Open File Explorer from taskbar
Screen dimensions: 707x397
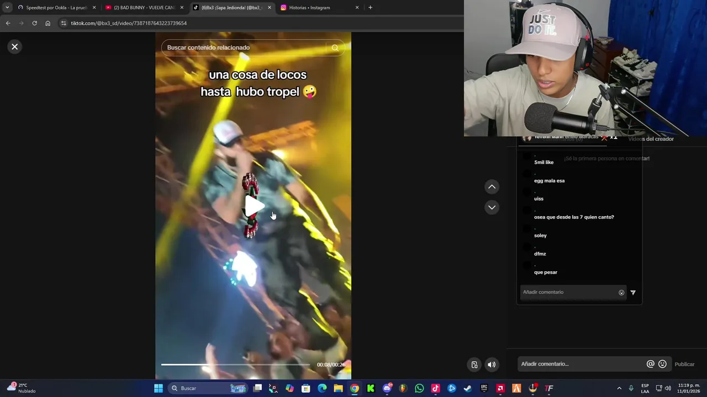[338, 388]
